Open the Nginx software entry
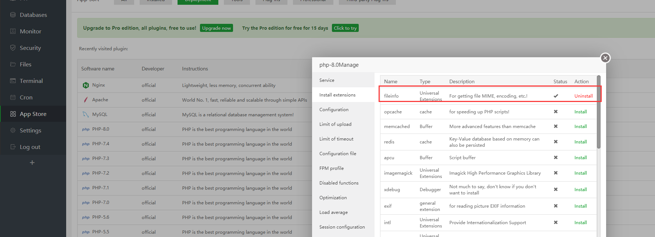The width and height of the screenshot is (655, 237). click(98, 85)
